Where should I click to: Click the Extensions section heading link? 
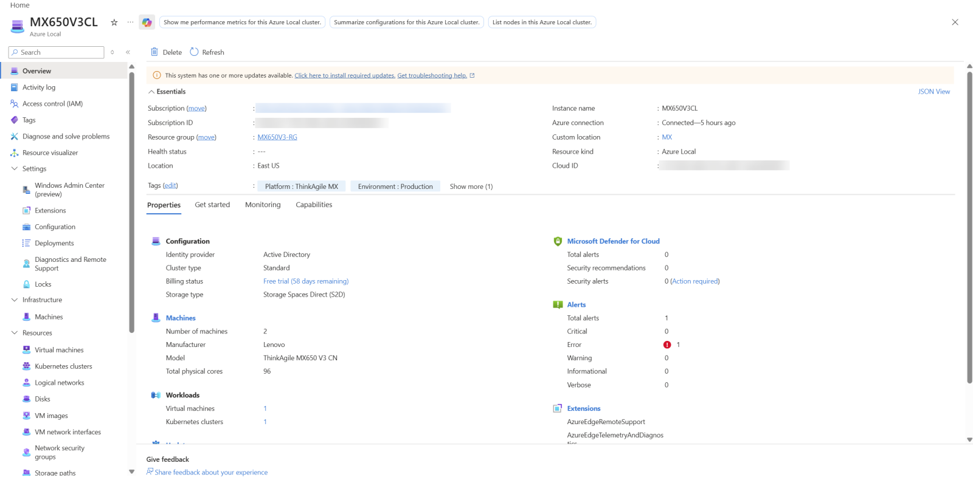[x=584, y=409]
